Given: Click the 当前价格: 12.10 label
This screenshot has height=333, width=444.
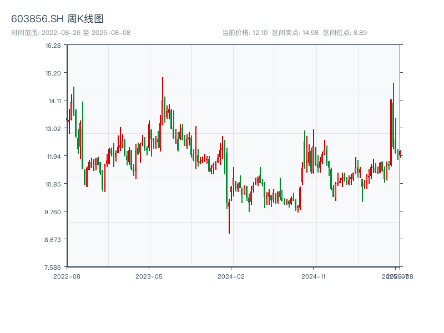Looking at the screenshot, I should point(245,33).
